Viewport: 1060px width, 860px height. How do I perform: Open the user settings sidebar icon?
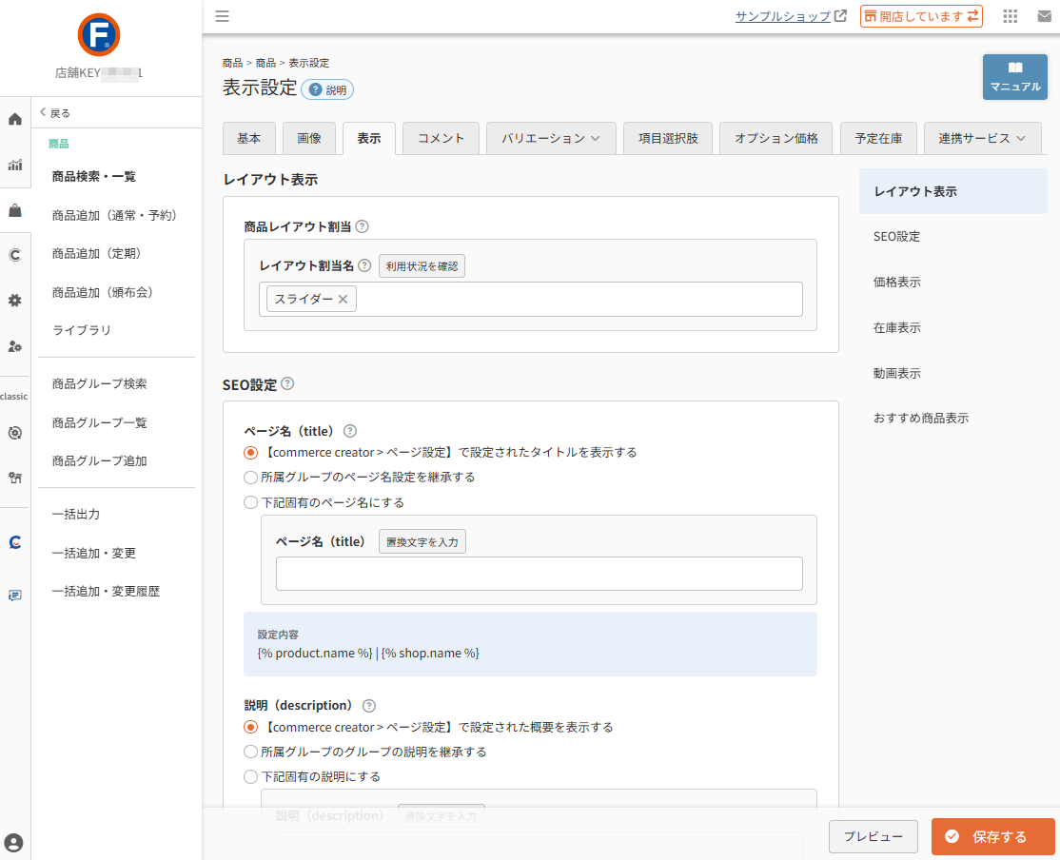point(15,346)
